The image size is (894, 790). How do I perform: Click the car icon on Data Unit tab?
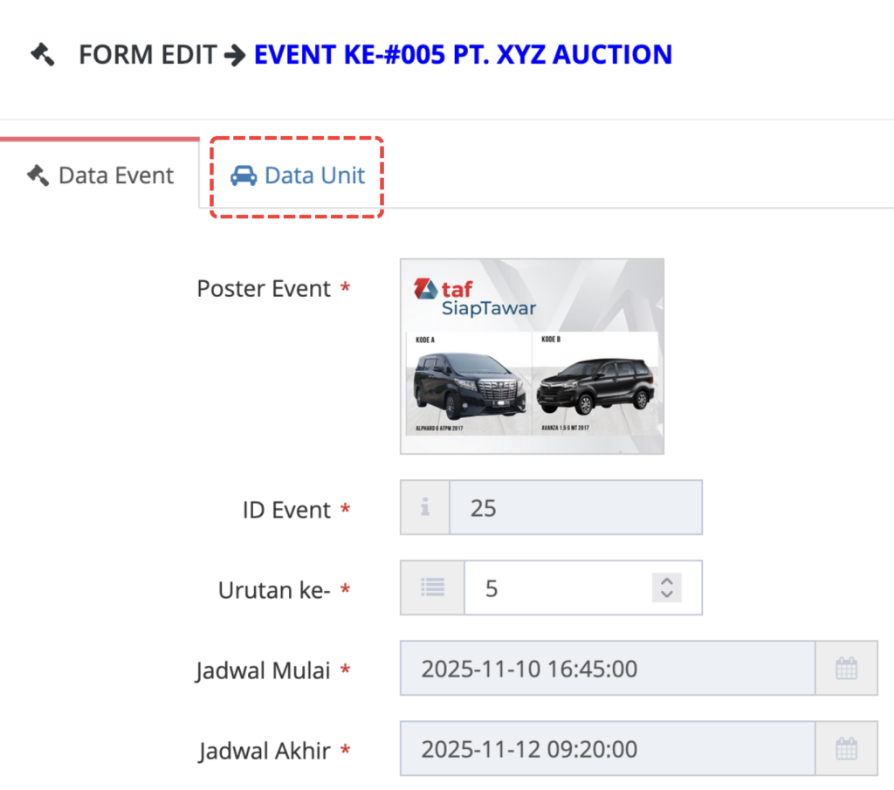coord(244,175)
